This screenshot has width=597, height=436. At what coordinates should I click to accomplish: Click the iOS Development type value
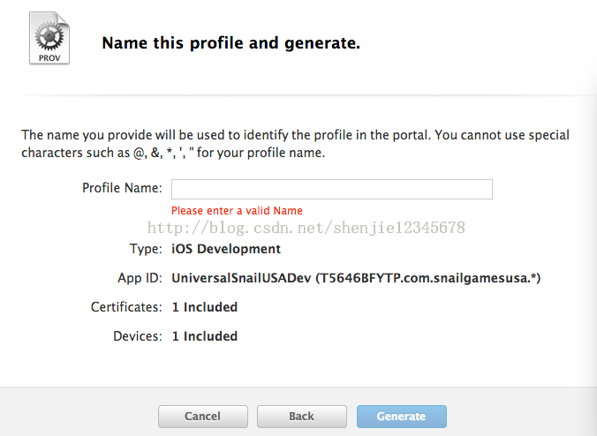(x=226, y=249)
